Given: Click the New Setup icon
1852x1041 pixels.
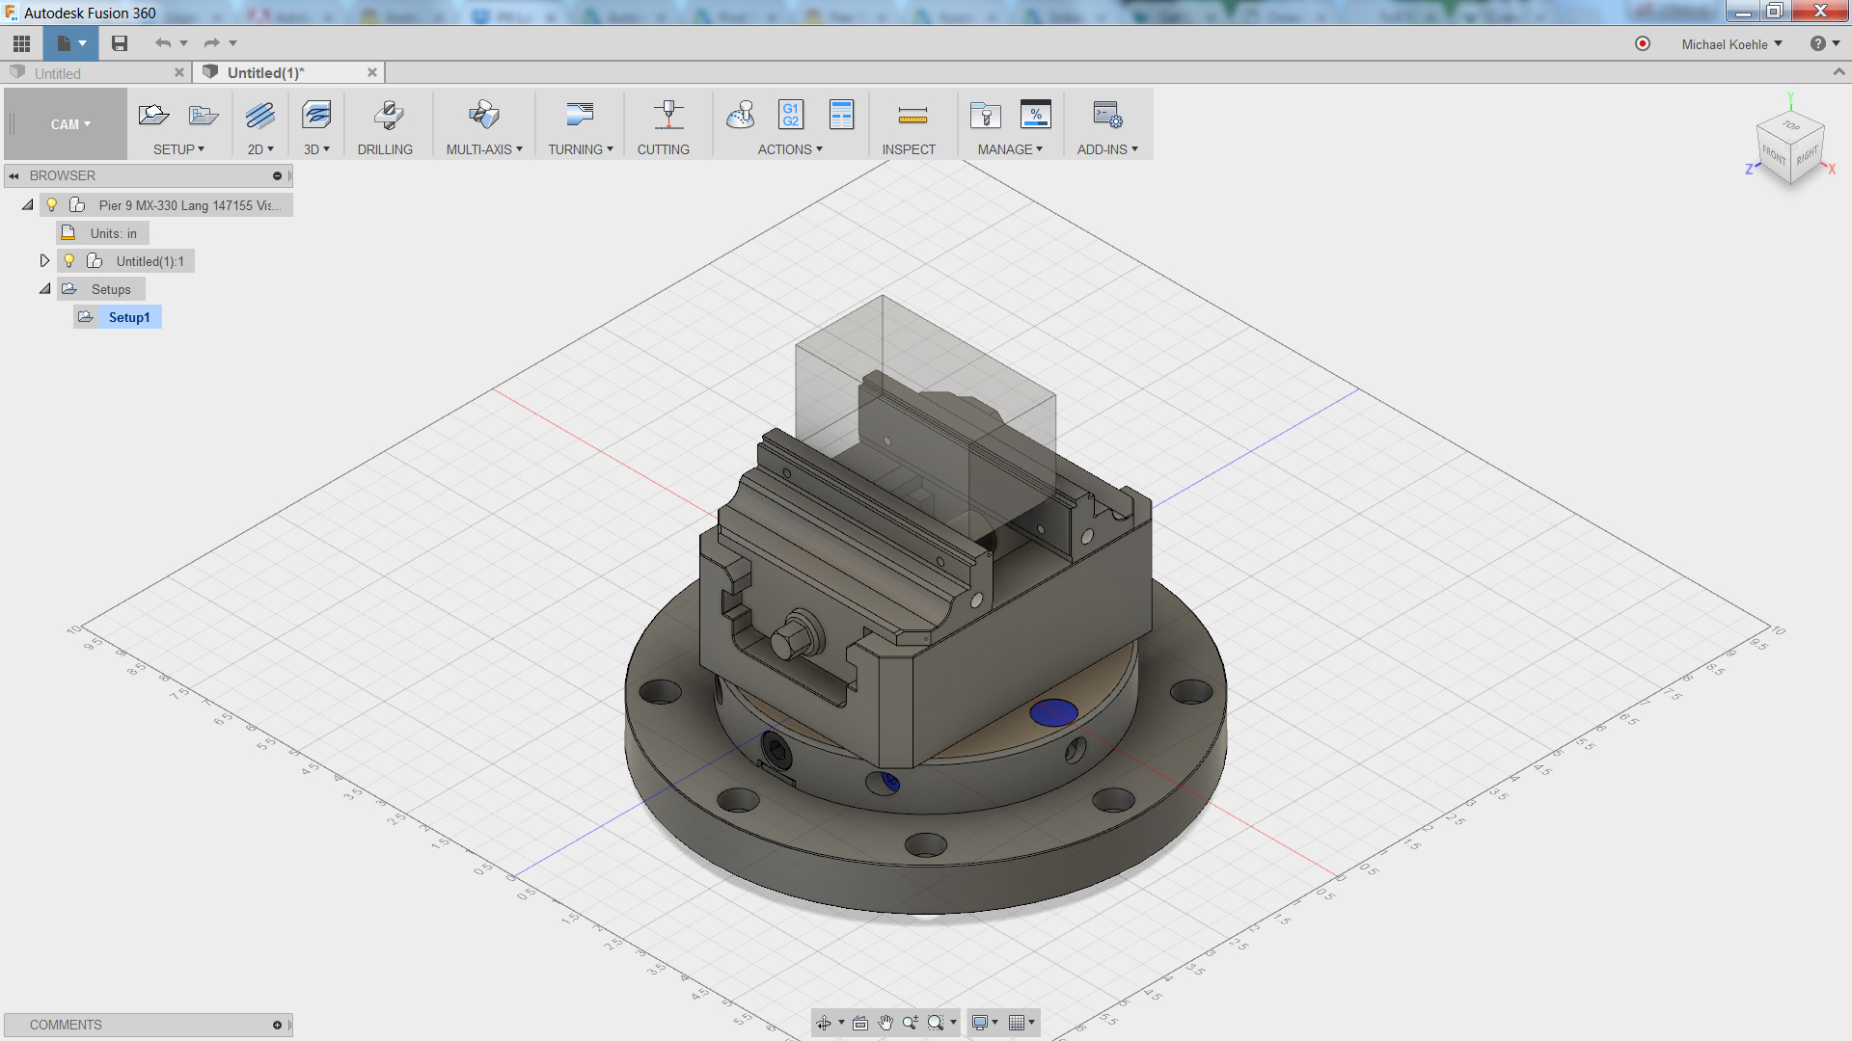Looking at the screenshot, I should click(153, 116).
